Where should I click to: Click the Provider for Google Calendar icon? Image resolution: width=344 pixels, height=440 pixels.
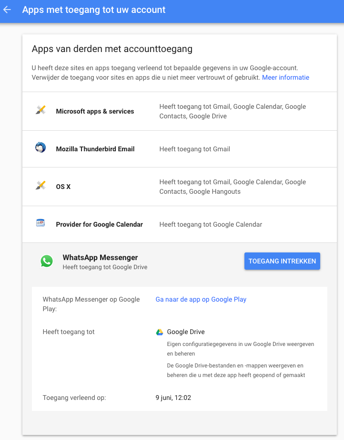pyautogui.click(x=40, y=223)
